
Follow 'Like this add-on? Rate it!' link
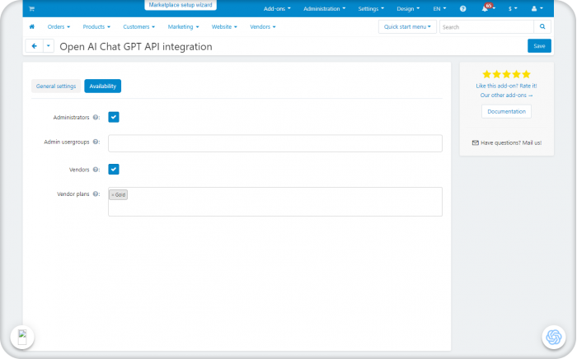click(506, 86)
